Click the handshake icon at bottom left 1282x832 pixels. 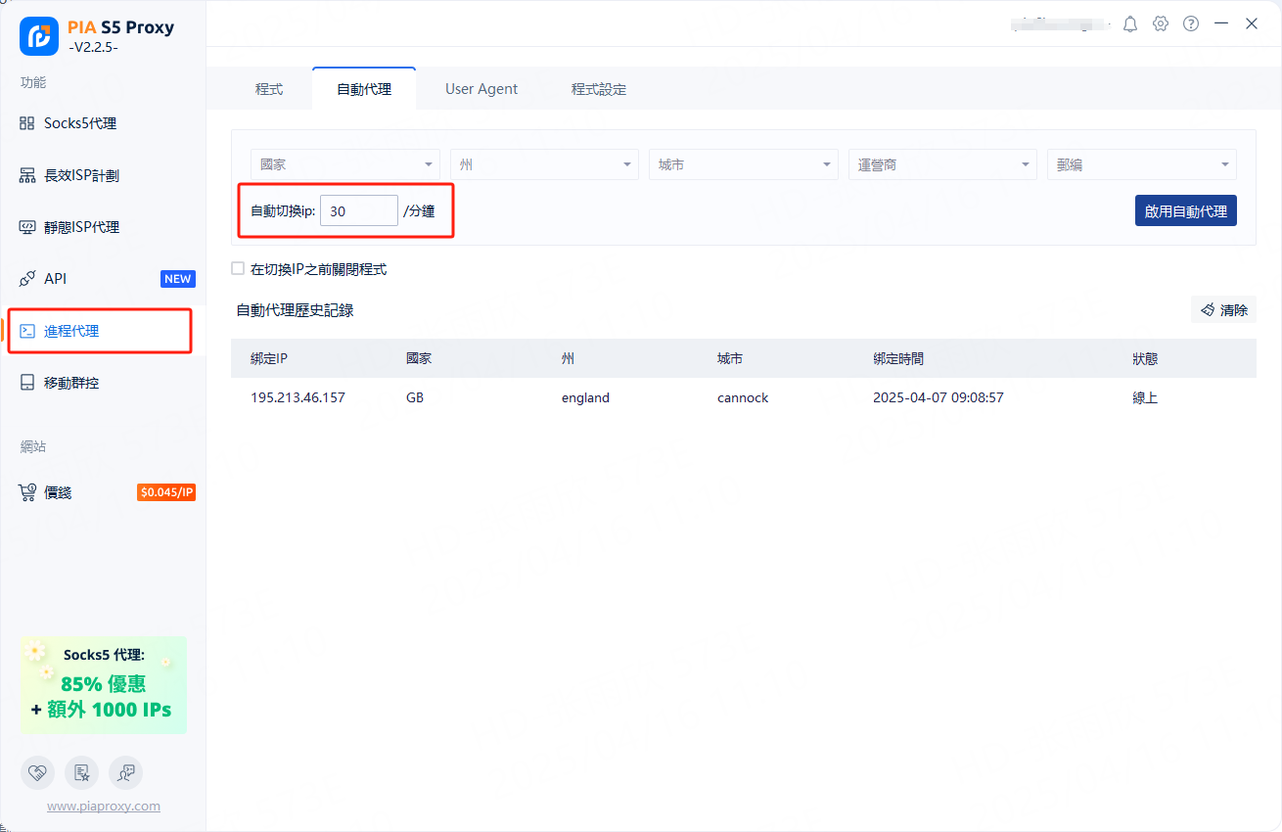[x=37, y=772]
